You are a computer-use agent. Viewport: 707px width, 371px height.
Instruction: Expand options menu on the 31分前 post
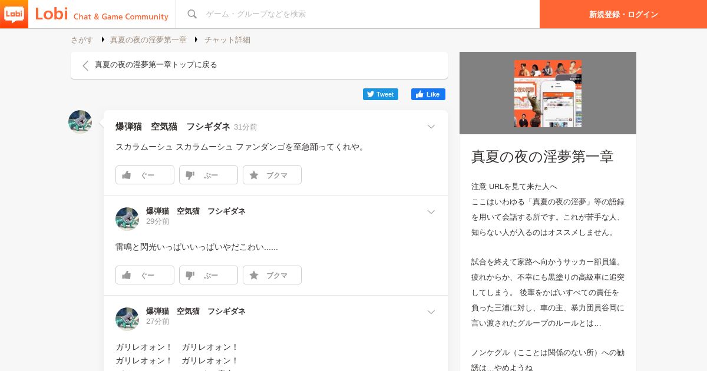point(431,127)
